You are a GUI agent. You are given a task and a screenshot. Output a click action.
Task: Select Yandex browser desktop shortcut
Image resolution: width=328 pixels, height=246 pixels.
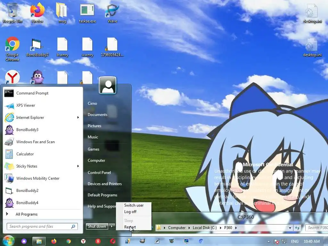tap(12, 77)
